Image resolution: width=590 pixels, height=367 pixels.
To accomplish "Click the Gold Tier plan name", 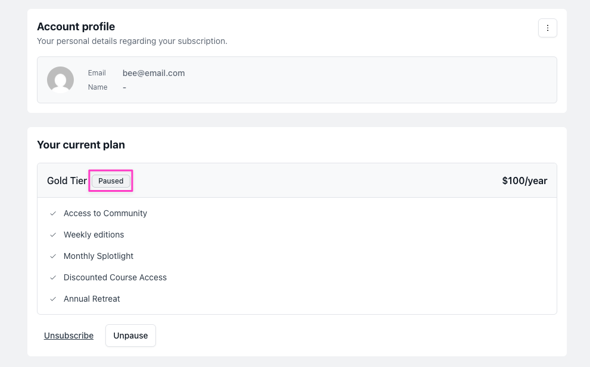I will click(67, 181).
